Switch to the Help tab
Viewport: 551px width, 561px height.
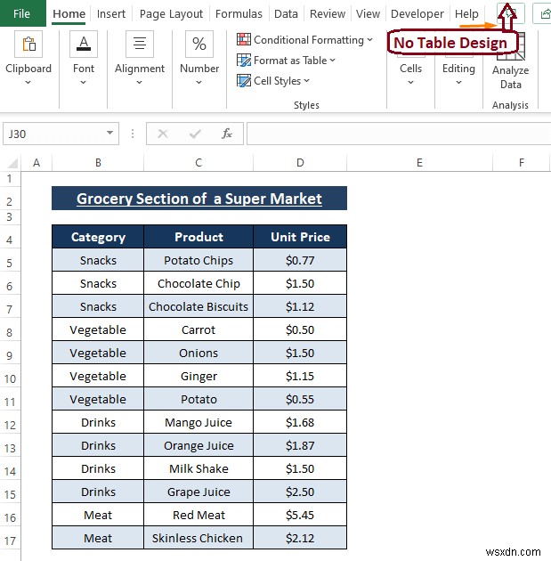coord(466,13)
